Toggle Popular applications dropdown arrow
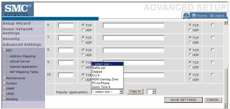This screenshot has width=230, height=109. pyautogui.click(x=121, y=92)
